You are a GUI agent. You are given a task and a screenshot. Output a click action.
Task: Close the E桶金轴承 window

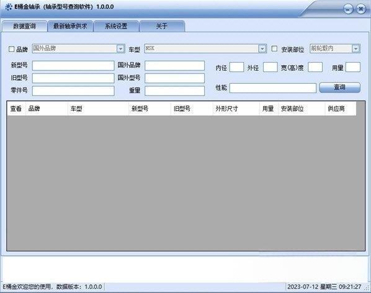[360, 9]
